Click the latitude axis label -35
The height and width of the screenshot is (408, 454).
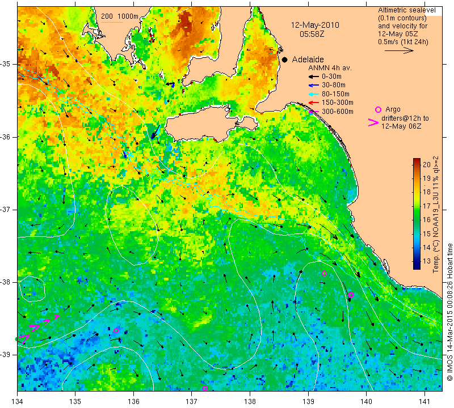tap(5, 64)
